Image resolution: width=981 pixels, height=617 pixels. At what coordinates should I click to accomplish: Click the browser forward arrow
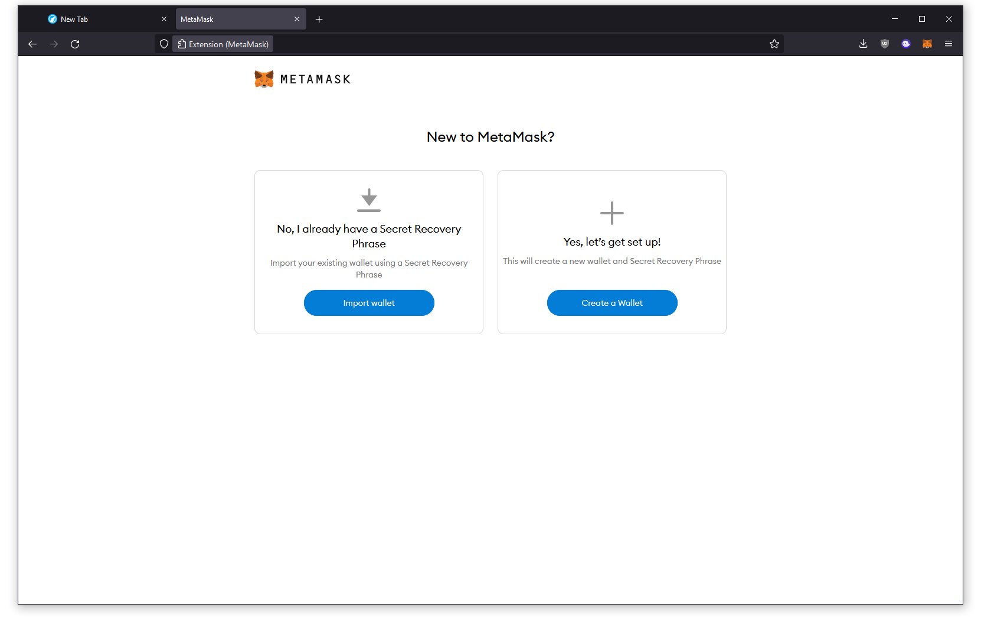pos(54,44)
